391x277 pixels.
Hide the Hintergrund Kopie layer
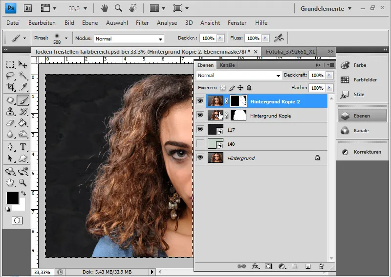coord(200,115)
